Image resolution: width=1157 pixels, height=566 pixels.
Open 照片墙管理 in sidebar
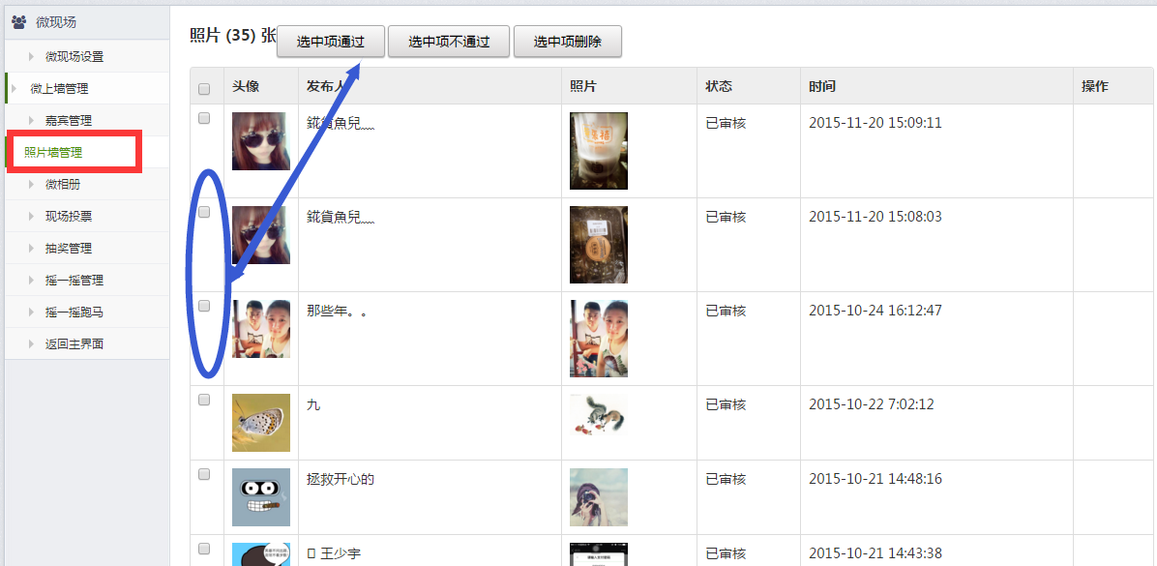[x=53, y=153]
